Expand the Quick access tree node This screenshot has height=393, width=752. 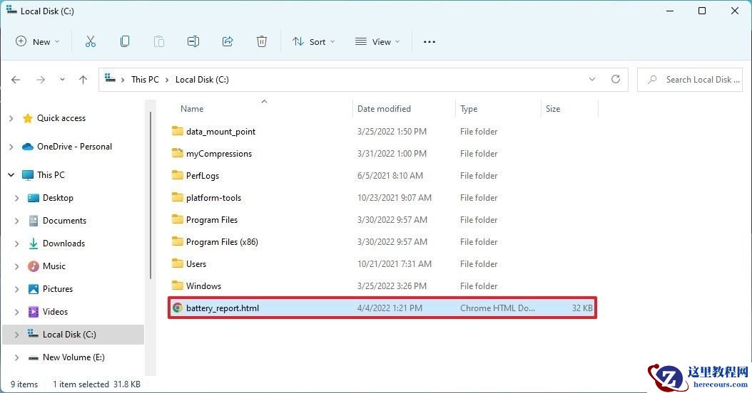[11, 118]
